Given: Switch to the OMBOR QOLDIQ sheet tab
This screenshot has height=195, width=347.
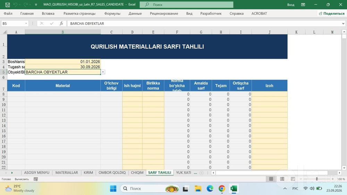Looking at the screenshot, I should tap(112, 173).
